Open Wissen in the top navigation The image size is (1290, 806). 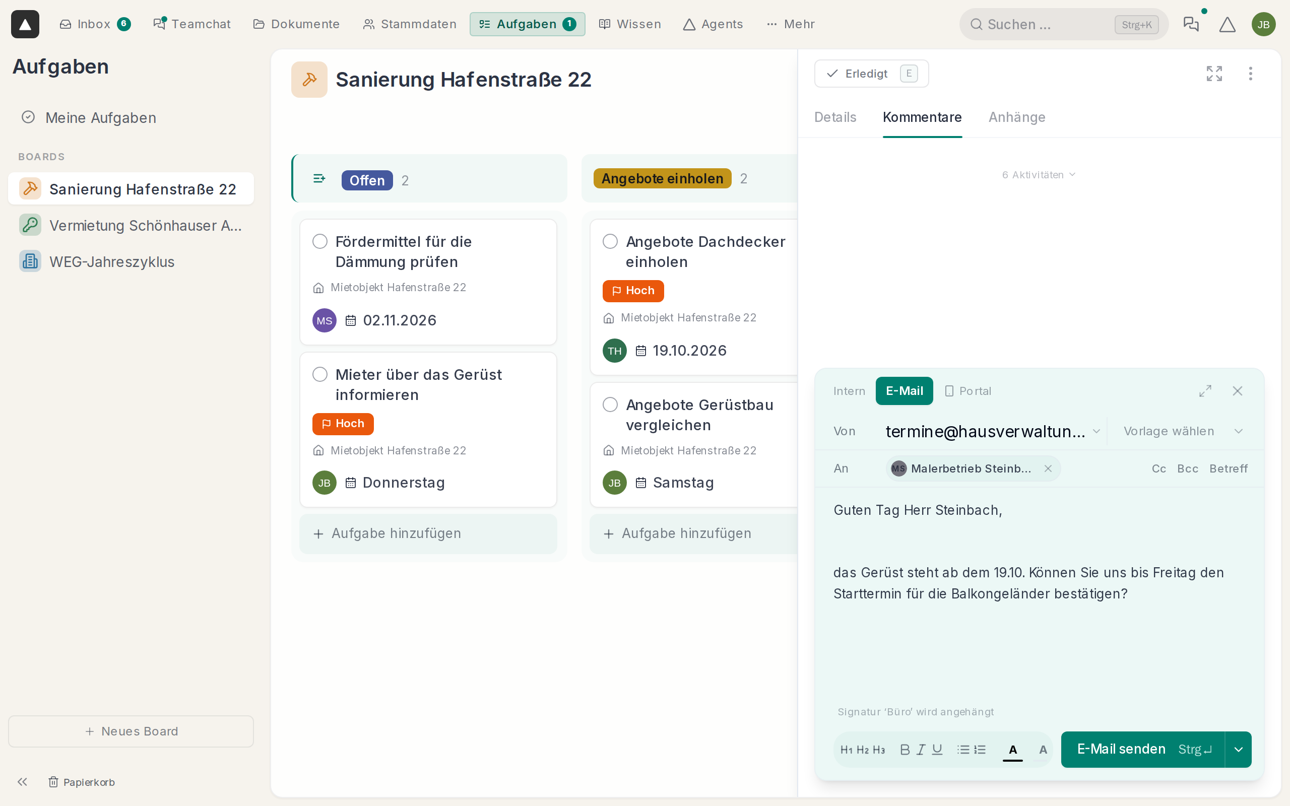[630, 24]
